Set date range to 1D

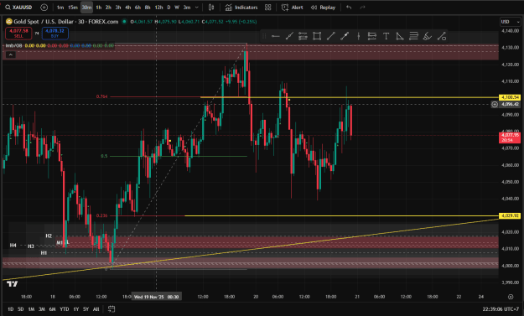click(11, 309)
